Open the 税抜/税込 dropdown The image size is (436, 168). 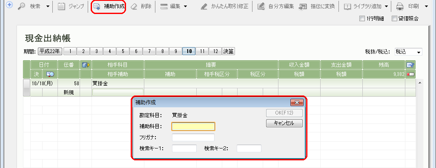point(408,52)
